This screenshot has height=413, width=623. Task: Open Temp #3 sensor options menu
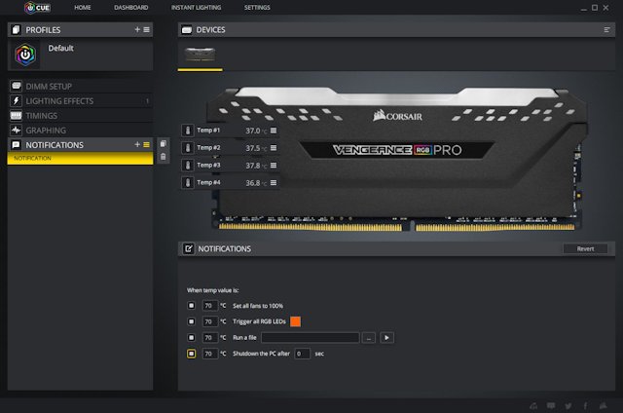pos(274,166)
